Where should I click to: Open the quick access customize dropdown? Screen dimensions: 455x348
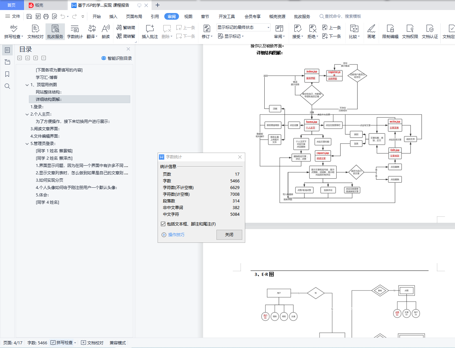(x=83, y=16)
